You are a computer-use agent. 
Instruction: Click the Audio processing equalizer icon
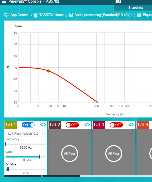71,15
